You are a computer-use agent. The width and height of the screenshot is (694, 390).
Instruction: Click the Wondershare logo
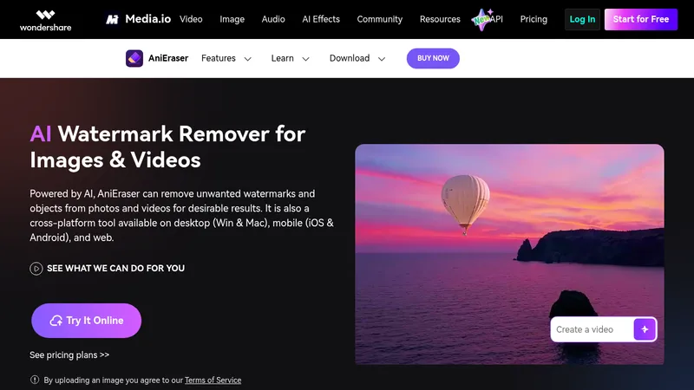click(45, 20)
